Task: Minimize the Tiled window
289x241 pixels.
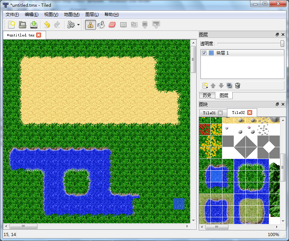Action: [255, 4]
